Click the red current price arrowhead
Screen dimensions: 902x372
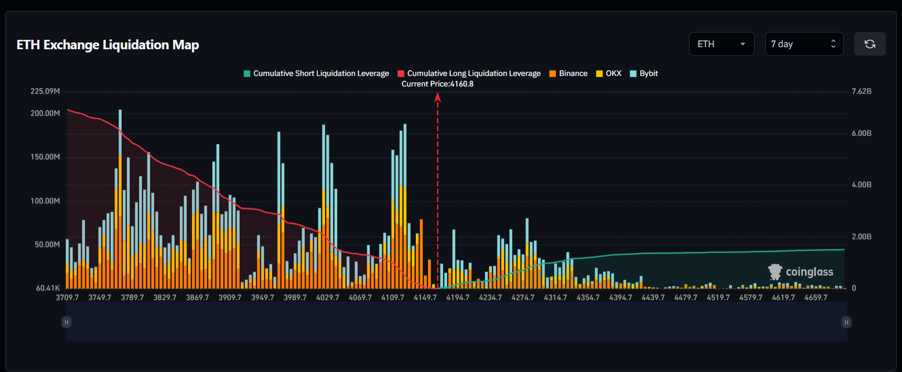437,97
